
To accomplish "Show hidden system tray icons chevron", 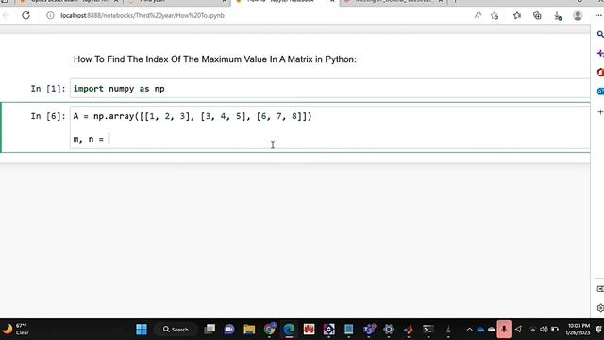I will click(469, 330).
